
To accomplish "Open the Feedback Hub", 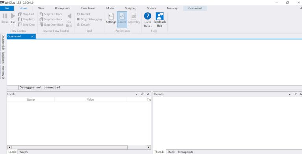I will click(x=160, y=20).
